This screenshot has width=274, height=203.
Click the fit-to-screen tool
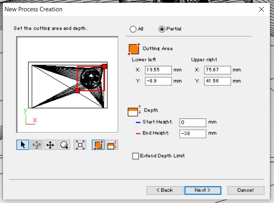(80, 145)
